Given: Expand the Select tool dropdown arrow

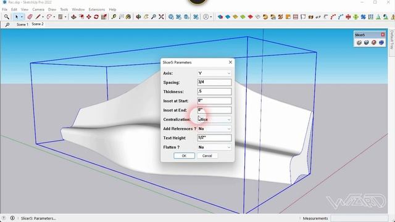Looking at the screenshot, I should [x=22, y=17].
